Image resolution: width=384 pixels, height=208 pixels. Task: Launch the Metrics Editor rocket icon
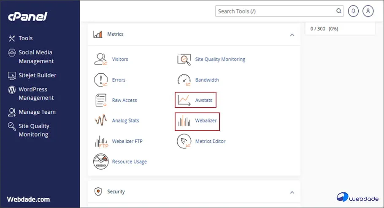[x=184, y=141]
